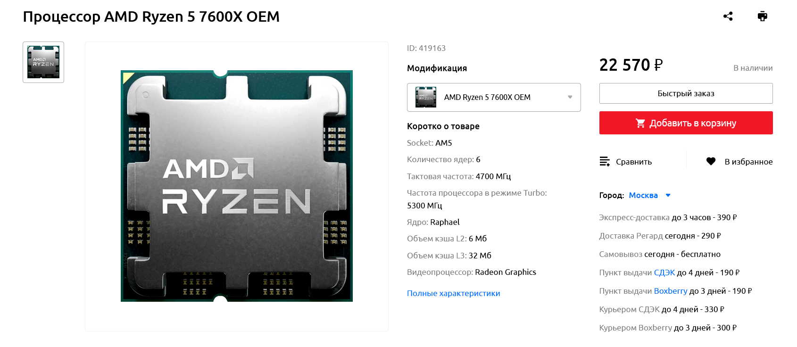
Task: Expand the Москва city selector arrow
Action: point(668,195)
